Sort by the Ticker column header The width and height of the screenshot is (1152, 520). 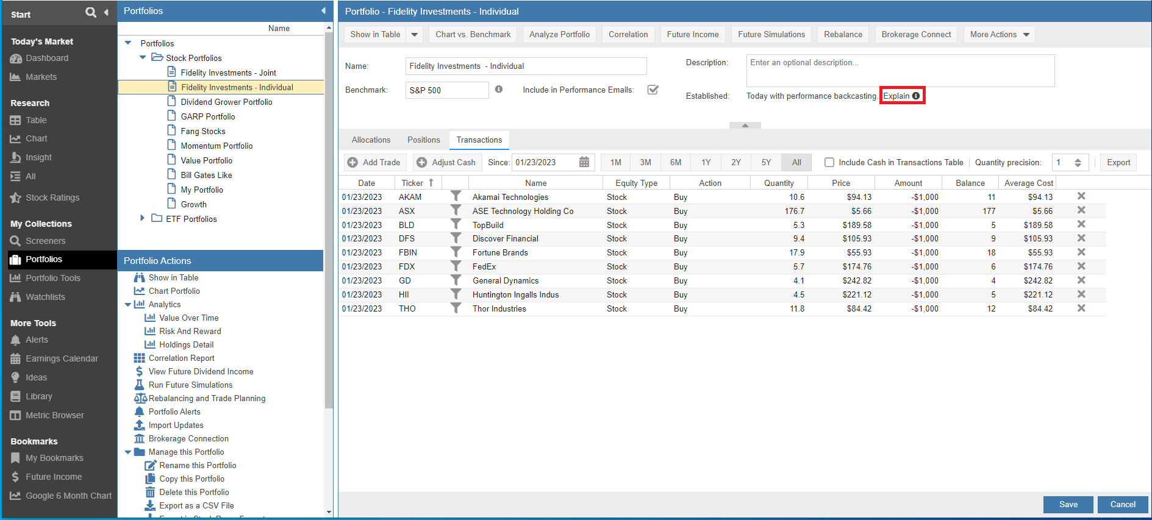[x=417, y=183]
